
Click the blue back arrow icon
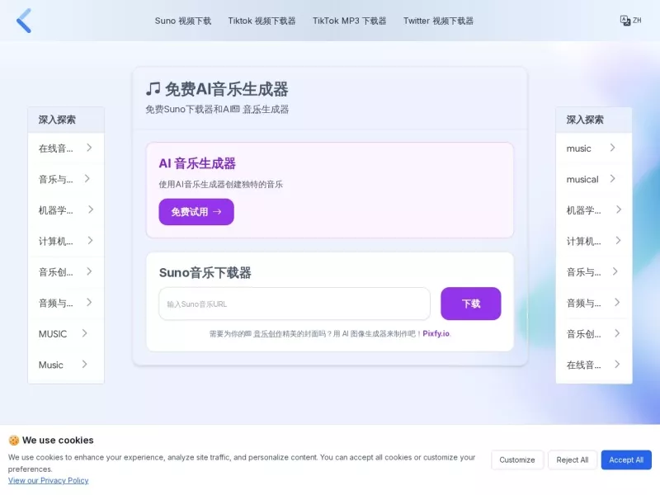pos(24,21)
